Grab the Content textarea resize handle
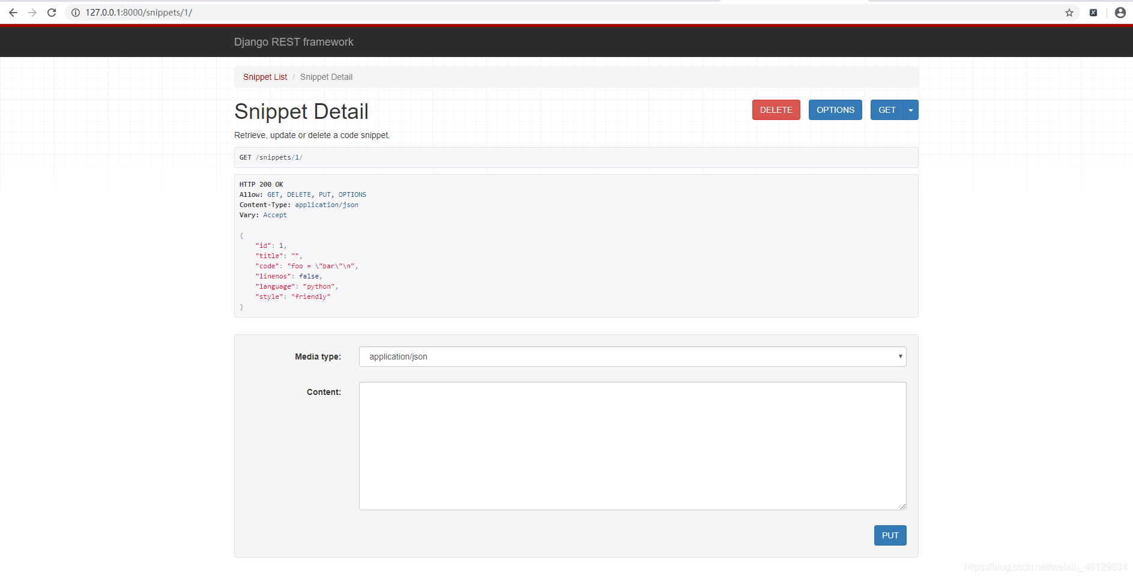The height and width of the screenshot is (578, 1133). [x=902, y=506]
